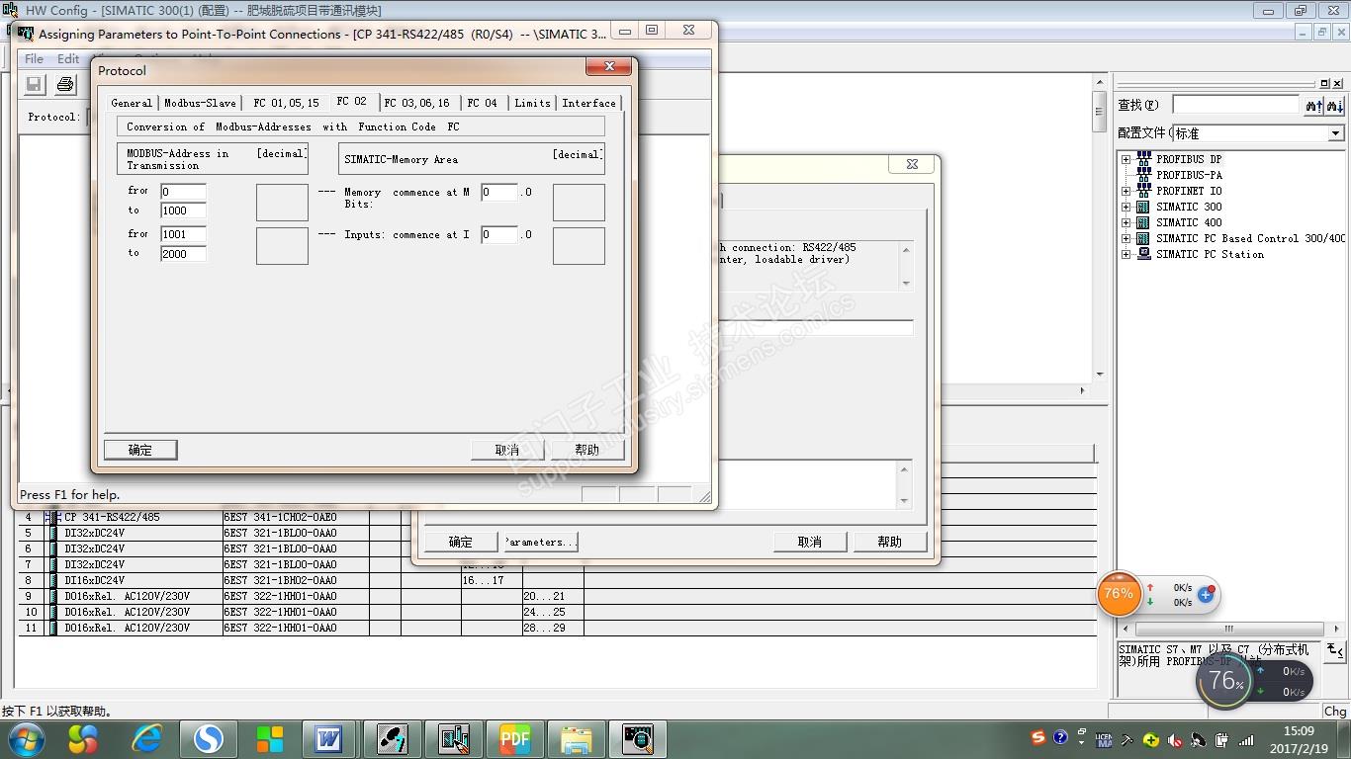Click the catalog pane close icon
The height and width of the screenshot is (759, 1351).
[x=1338, y=83]
